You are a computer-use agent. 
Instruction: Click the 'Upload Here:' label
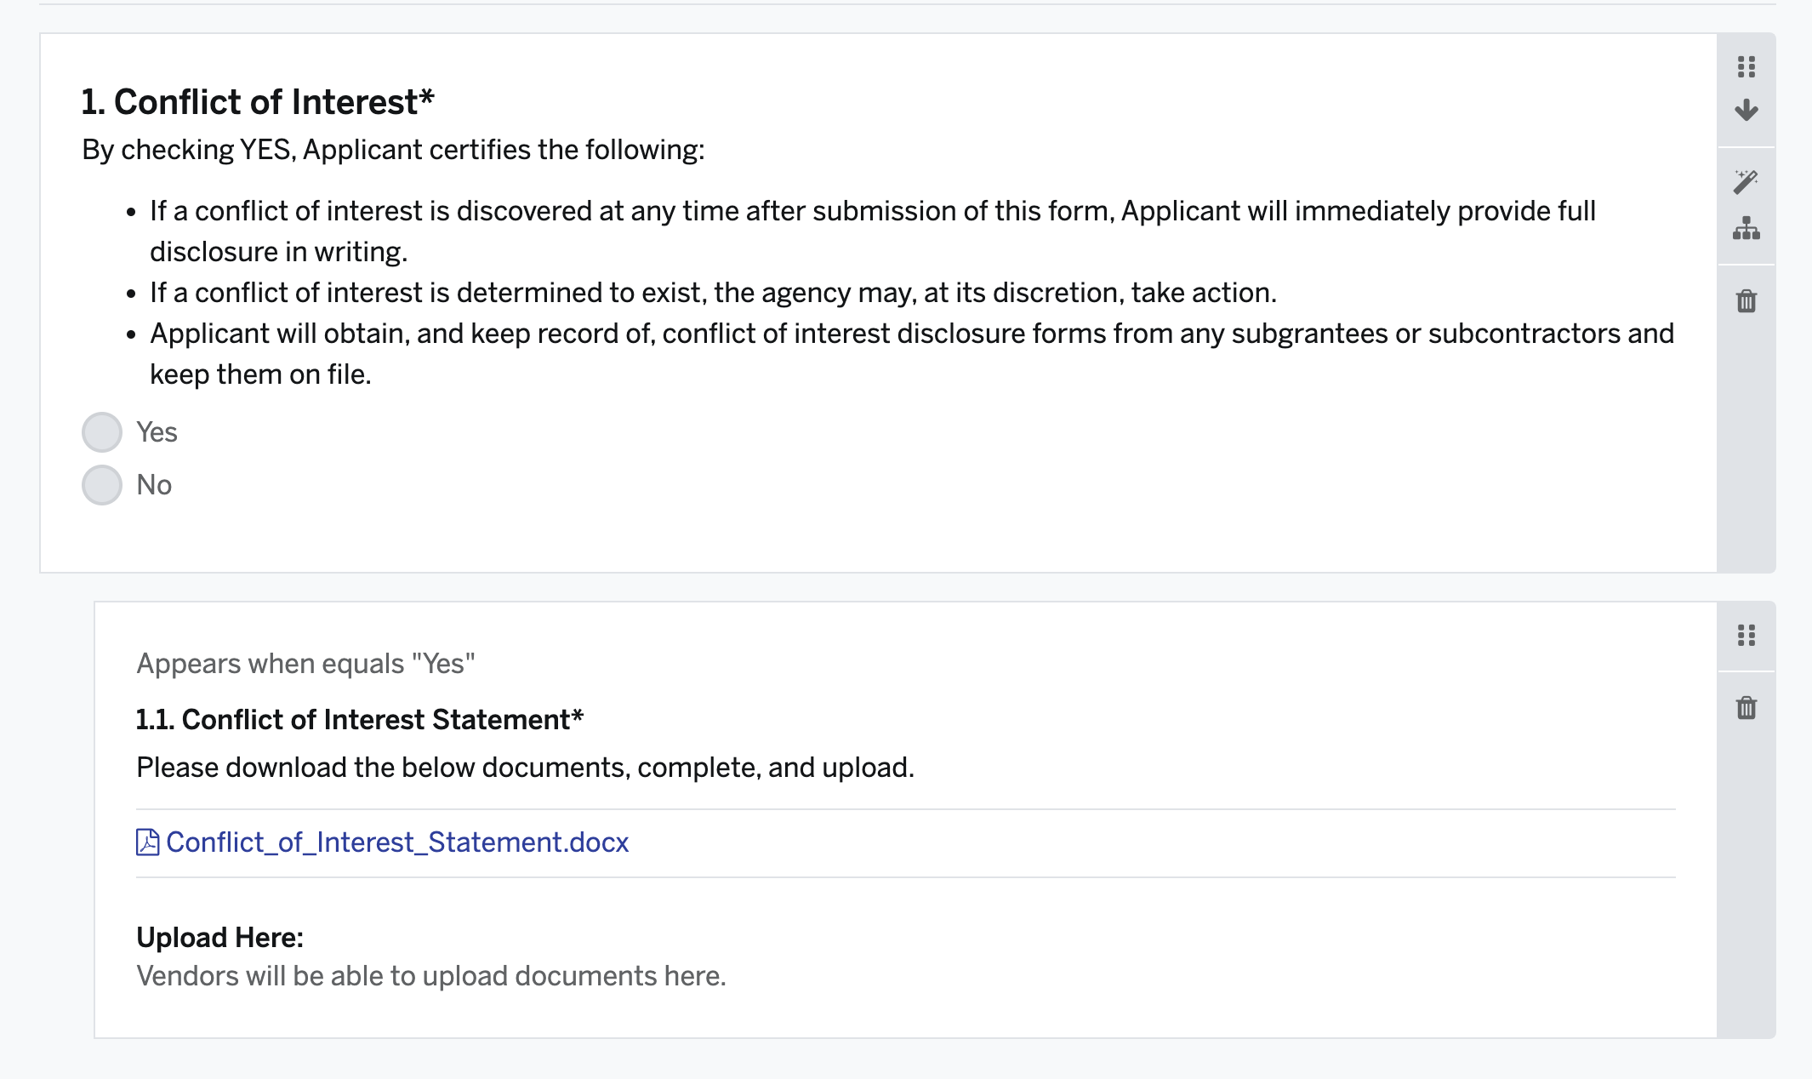coord(219,937)
